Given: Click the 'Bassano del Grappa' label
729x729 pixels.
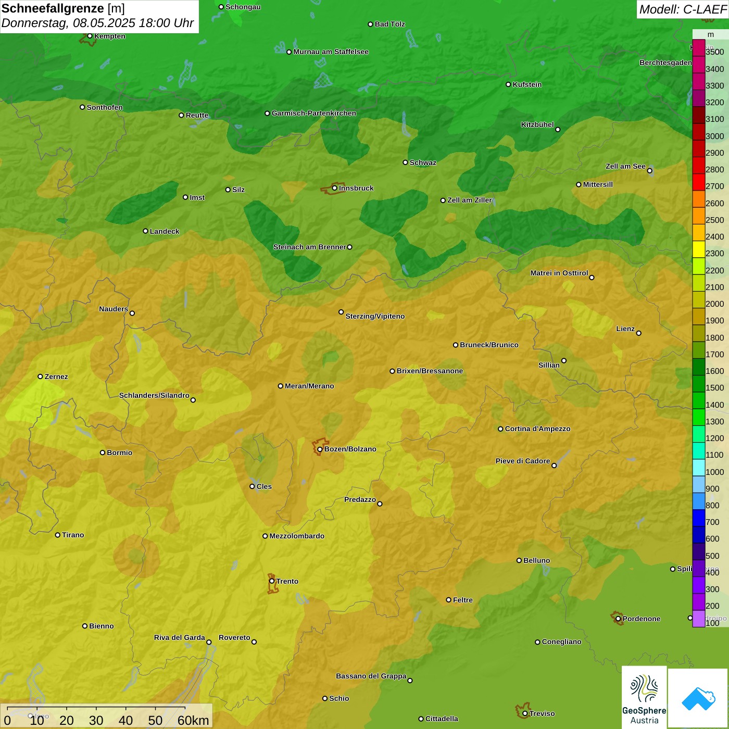Looking at the screenshot, I should 371,676.
